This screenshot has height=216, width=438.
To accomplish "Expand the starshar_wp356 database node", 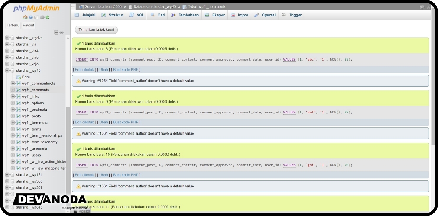I will tap(7, 181).
